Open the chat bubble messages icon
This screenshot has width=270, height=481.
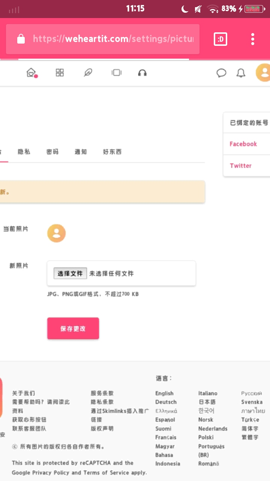pyautogui.click(x=222, y=73)
